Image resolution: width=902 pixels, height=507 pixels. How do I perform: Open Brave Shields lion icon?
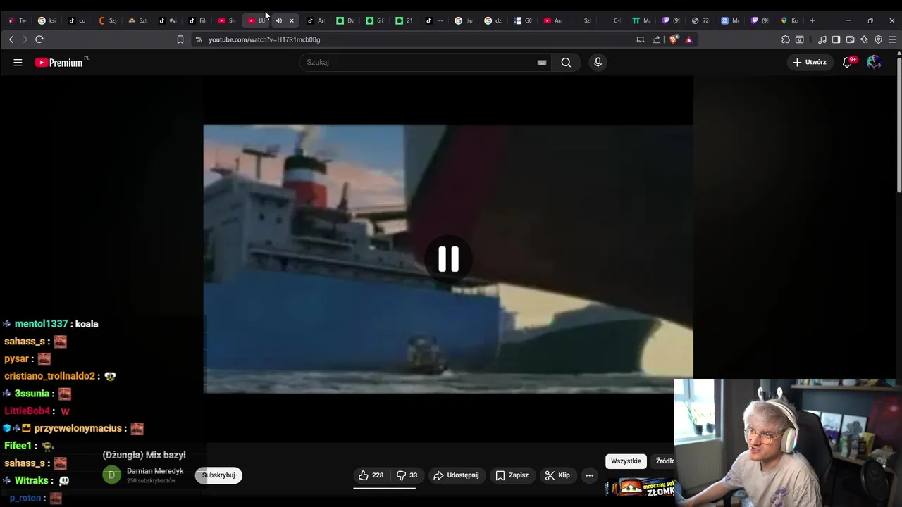674,39
